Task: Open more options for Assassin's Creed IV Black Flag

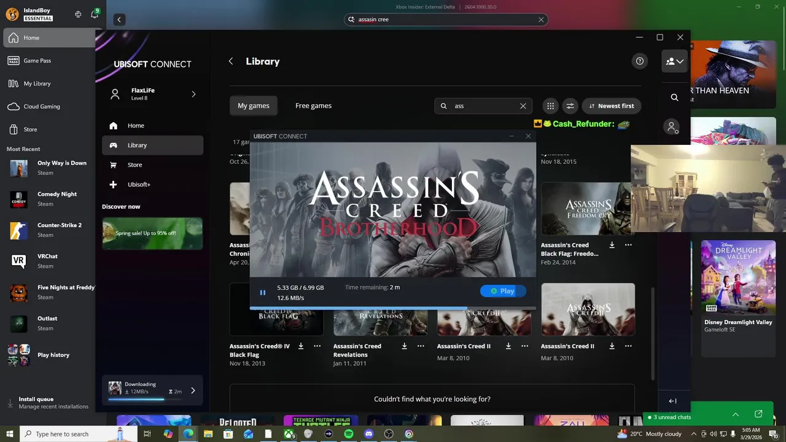Action: 317,346
